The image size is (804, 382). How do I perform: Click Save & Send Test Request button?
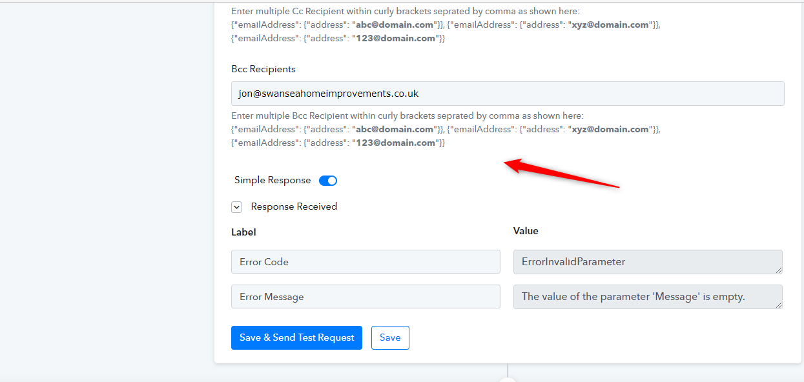(296, 337)
